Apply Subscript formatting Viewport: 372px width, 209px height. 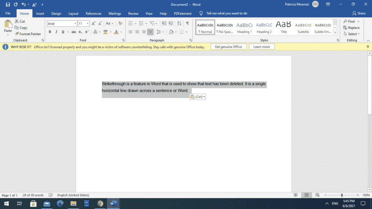pos(80,32)
